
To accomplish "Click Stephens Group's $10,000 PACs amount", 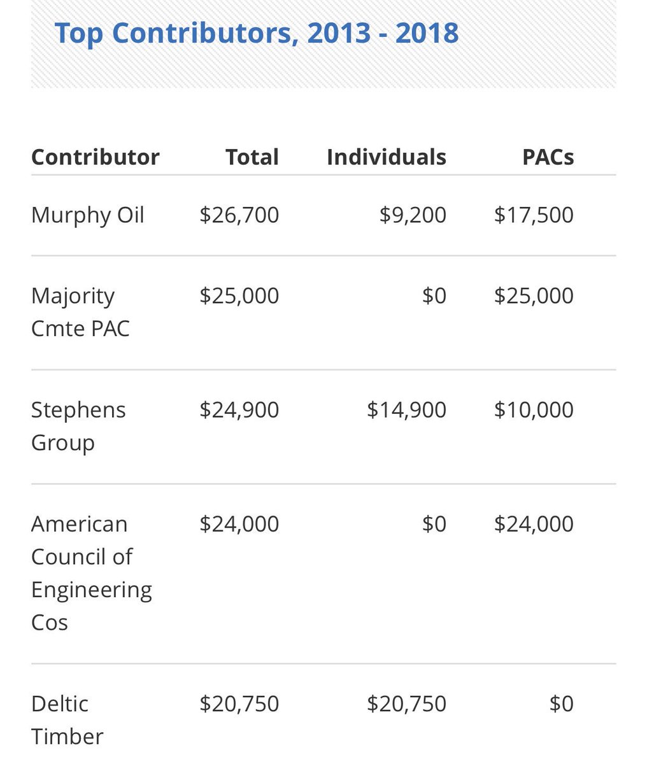I will [x=534, y=409].
